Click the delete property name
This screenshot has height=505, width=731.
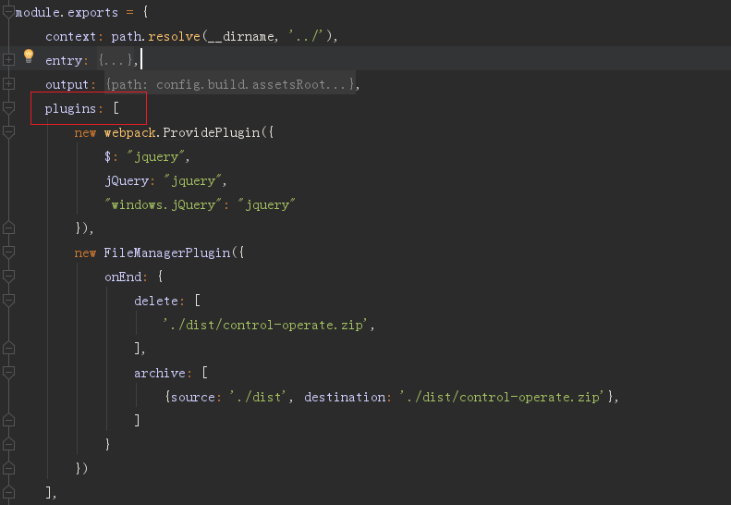155,301
